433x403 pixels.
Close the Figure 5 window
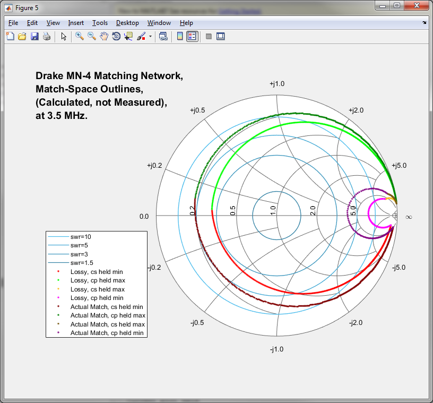(x=417, y=5)
